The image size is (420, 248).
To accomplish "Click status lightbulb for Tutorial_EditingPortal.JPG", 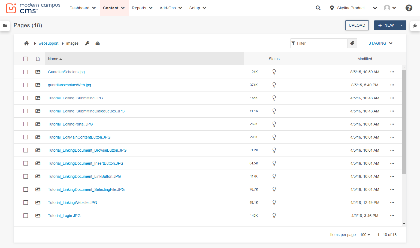I will (274, 124).
